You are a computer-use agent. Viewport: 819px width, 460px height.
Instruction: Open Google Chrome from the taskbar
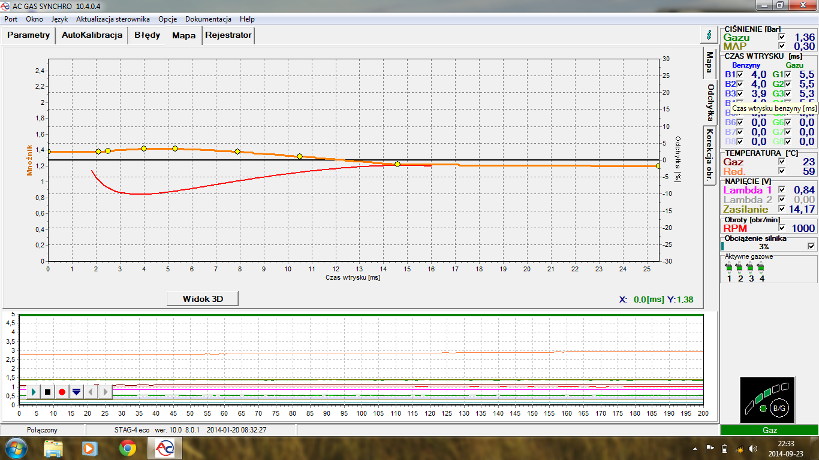(x=127, y=448)
